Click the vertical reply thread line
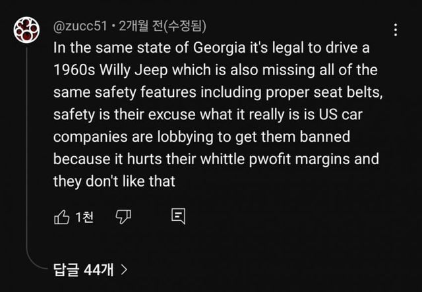 click(26, 158)
